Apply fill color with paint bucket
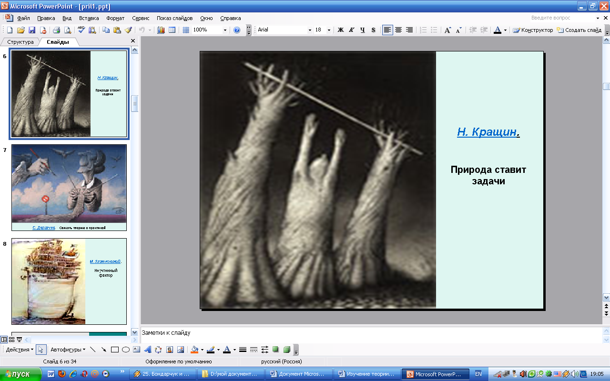 194,350
